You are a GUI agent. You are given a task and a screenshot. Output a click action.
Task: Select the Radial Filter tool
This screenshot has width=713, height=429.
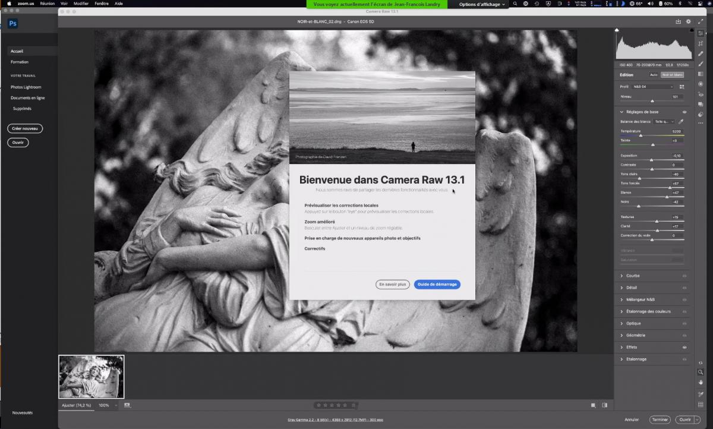(x=701, y=84)
